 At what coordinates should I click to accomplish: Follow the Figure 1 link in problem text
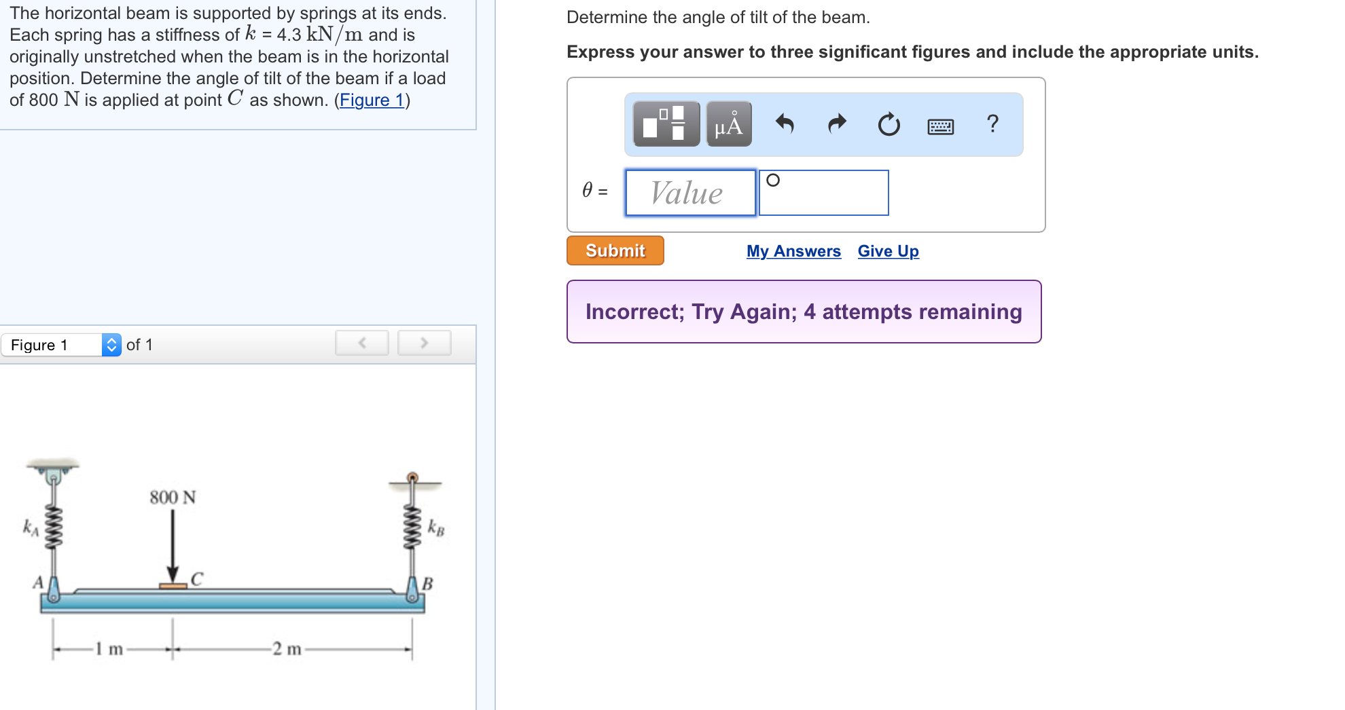click(x=372, y=100)
